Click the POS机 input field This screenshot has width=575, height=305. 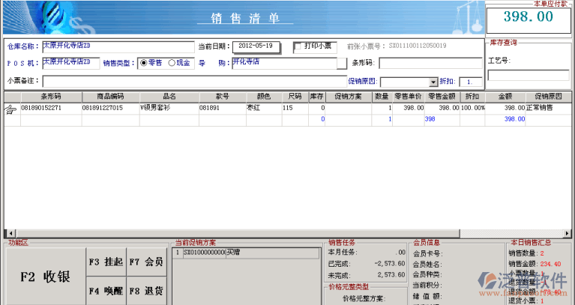coord(71,63)
